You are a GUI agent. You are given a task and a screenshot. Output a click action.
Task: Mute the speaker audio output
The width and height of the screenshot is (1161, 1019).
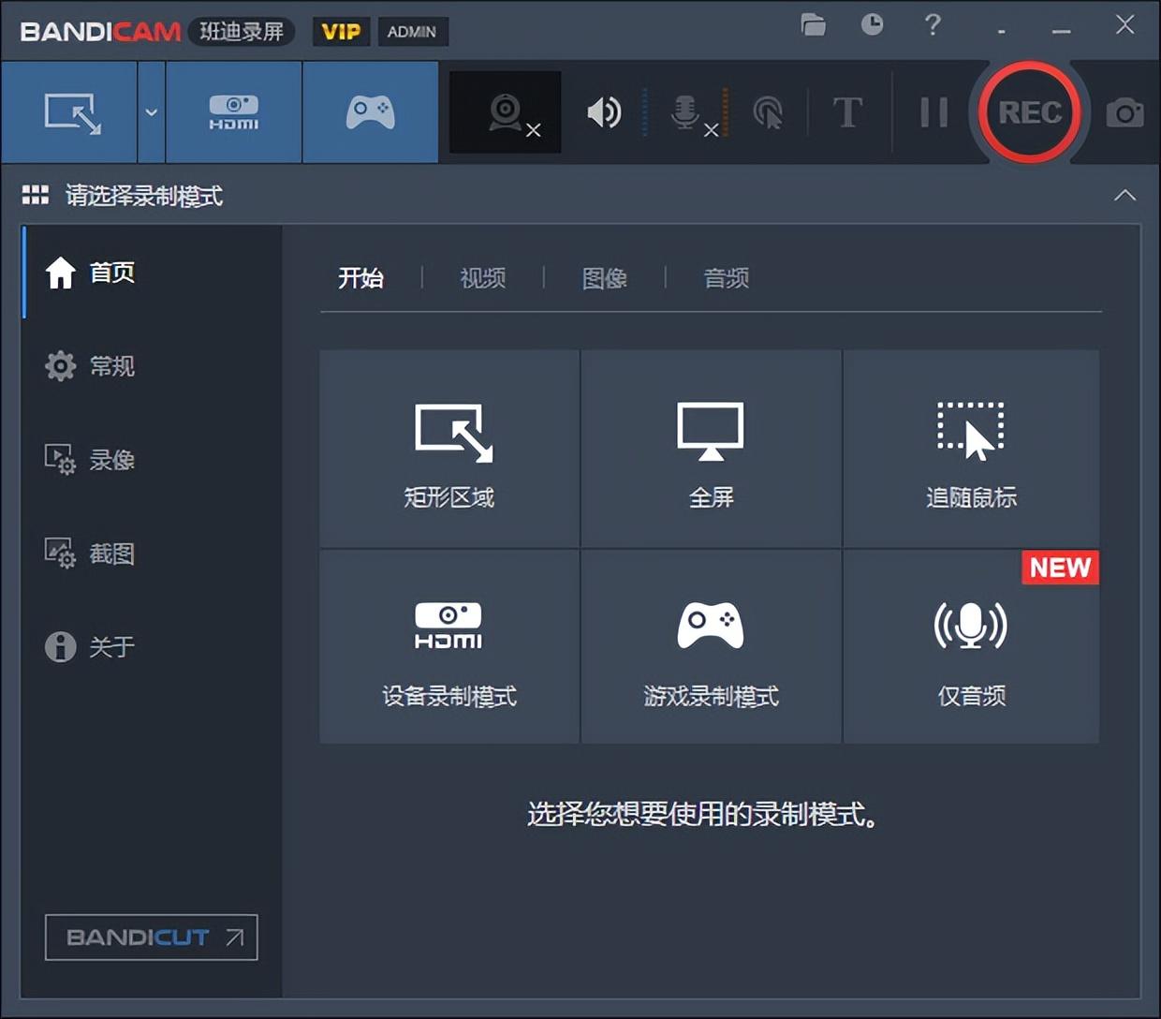point(604,112)
